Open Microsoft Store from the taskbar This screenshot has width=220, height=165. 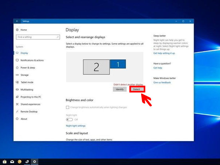click(5, 161)
